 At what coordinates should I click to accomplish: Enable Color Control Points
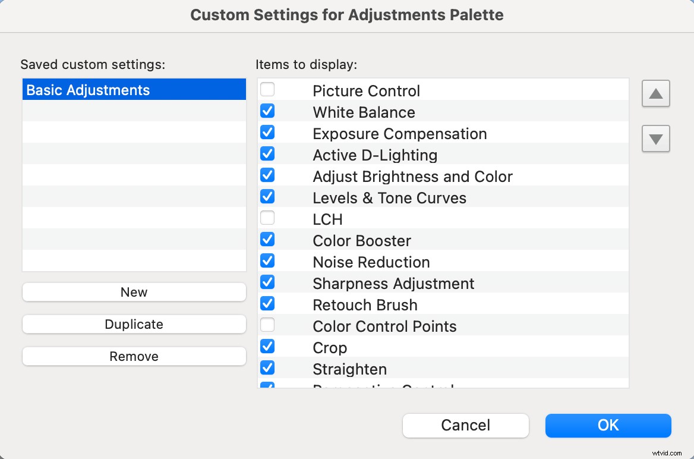pyautogui.click(x=267, y=325)
